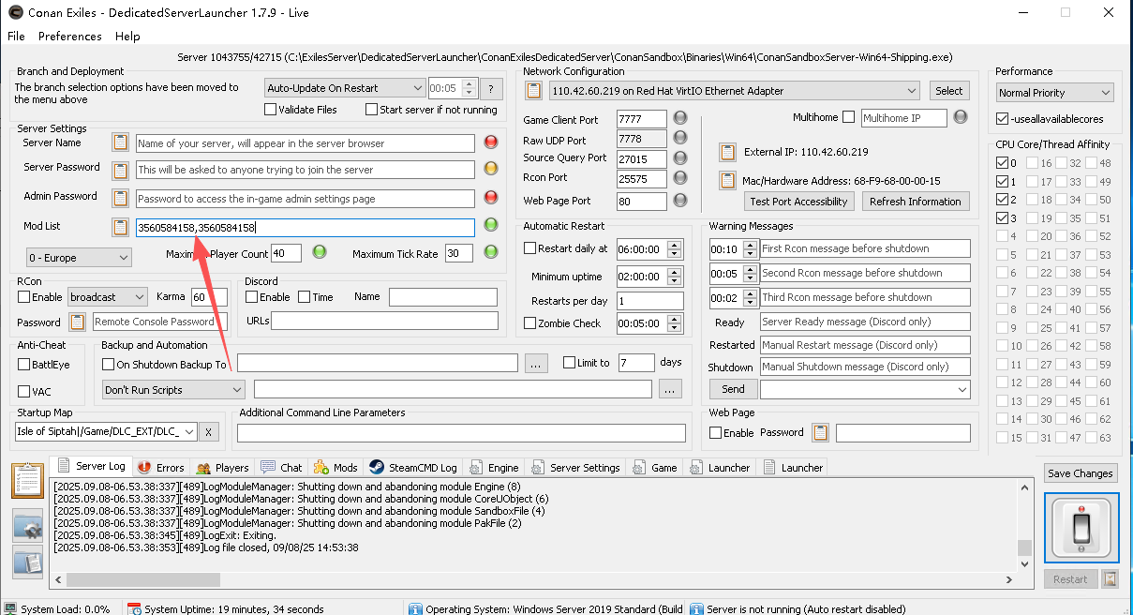The image size is (1133, 615).
Task: Open the network adapter dropdown
Action: click(735, 91)
